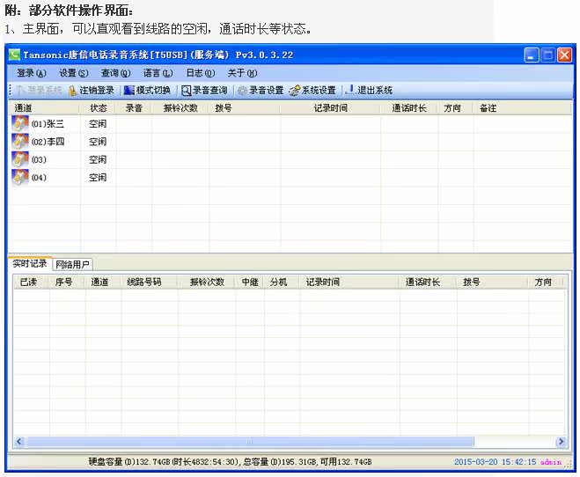Viewport: 580px width, 477px height.
Task: Click the 注销登录 lock icon in toolbar
Action: click(72, 91)
